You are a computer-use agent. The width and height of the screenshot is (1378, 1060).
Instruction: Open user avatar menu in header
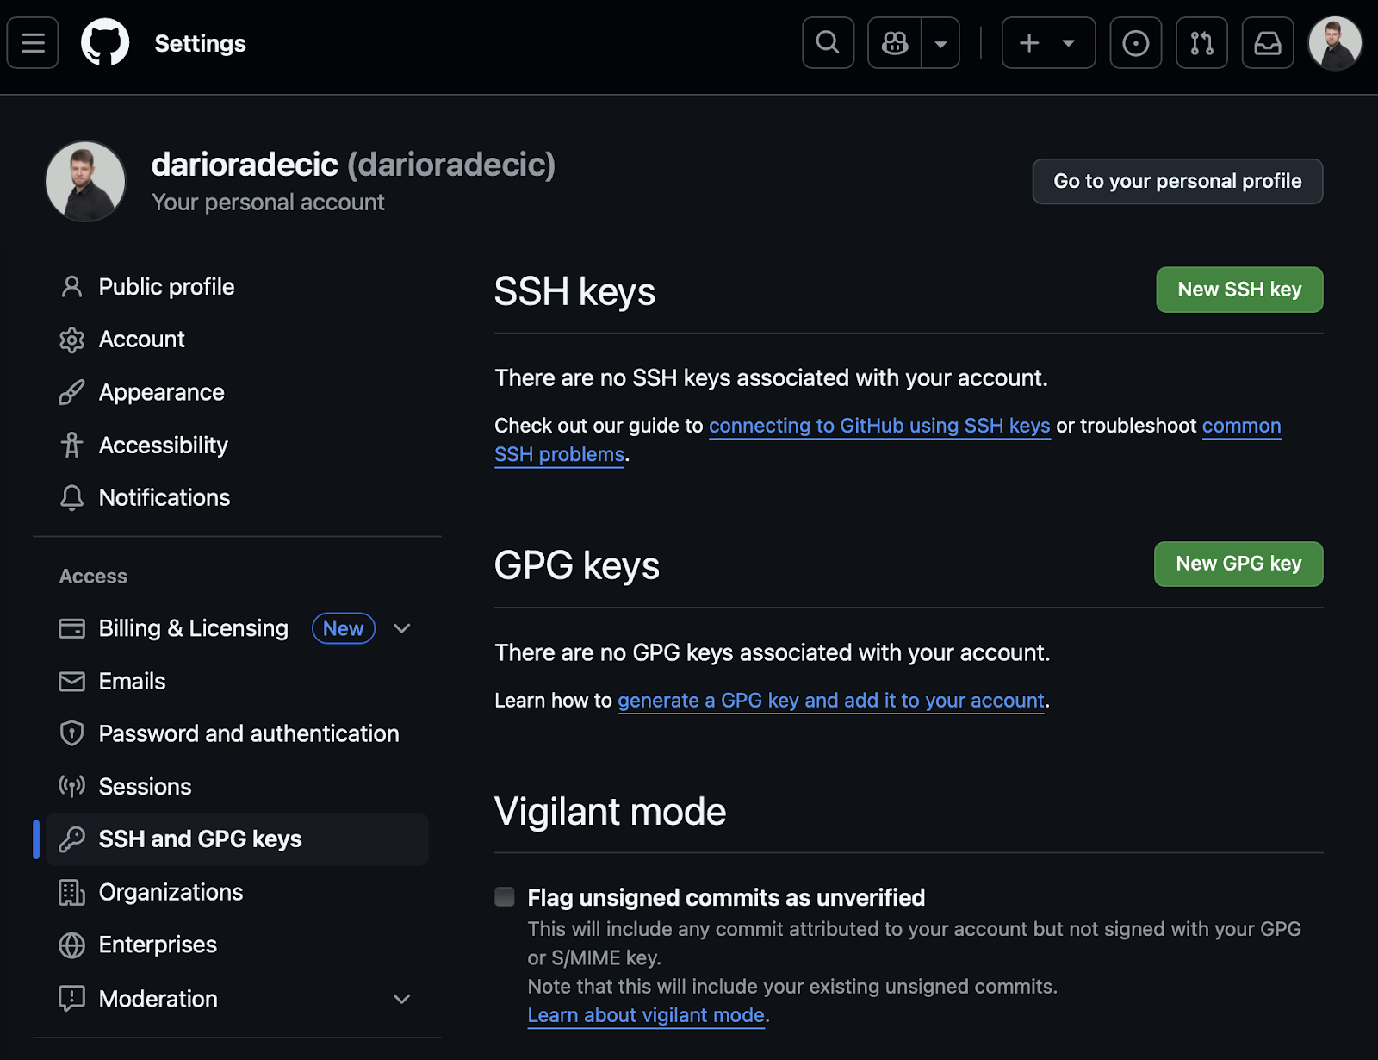(x=1335, y=43)
